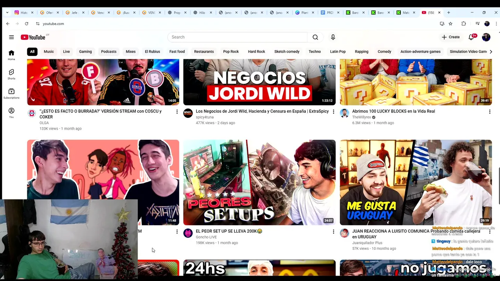
Task: Open a new browser tab
Action: [x=448, y=12]
